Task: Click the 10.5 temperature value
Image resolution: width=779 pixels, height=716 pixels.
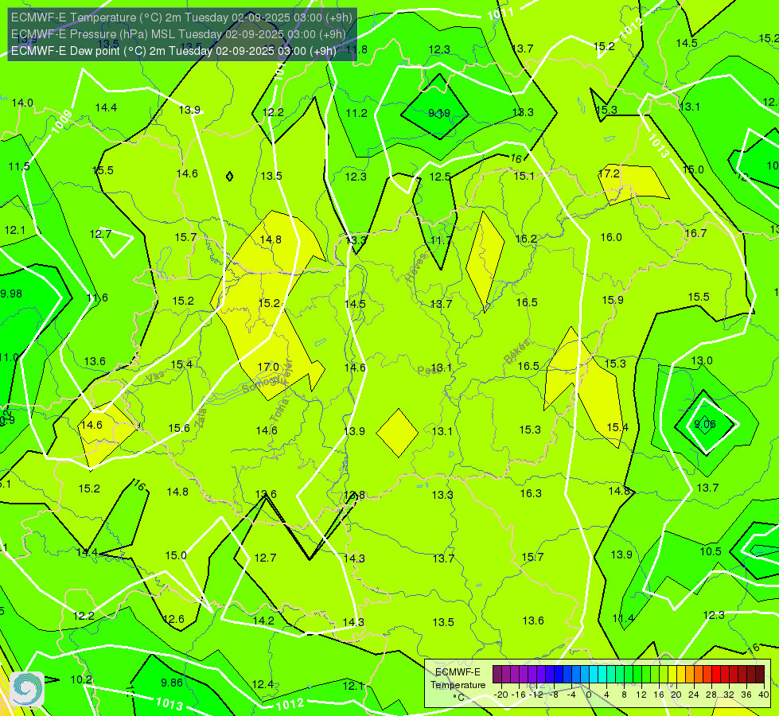Action: click(711, 551)
